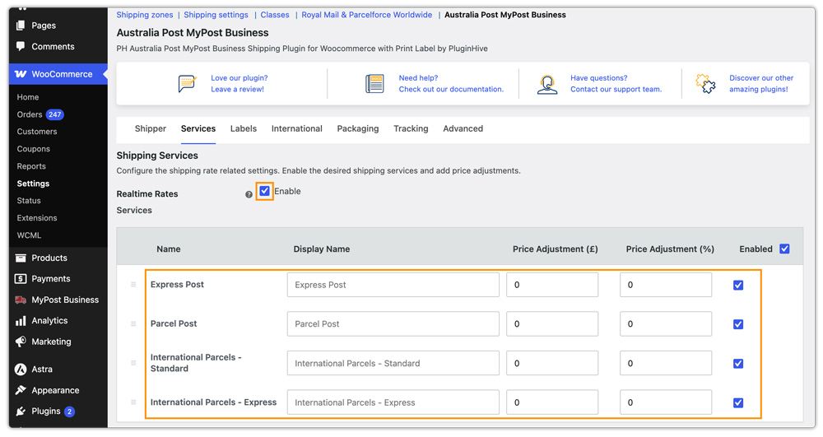Viewport: 823px width, 437px height.
Task: Open the WCML menu item
Action: (x=29, y=235)
